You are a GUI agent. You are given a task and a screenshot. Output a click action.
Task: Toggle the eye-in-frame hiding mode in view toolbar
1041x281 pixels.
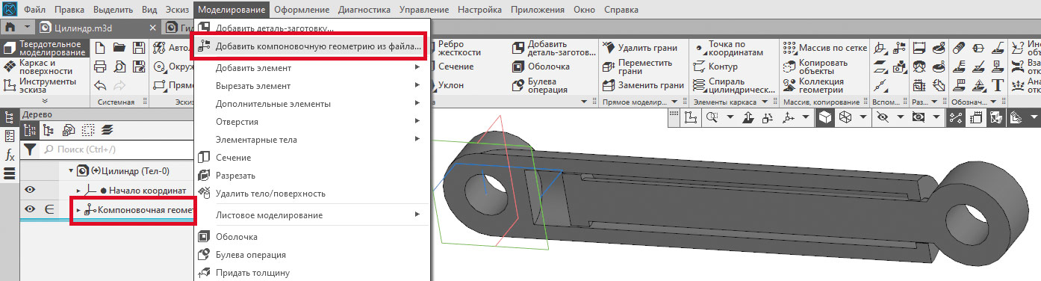[919, 117]
